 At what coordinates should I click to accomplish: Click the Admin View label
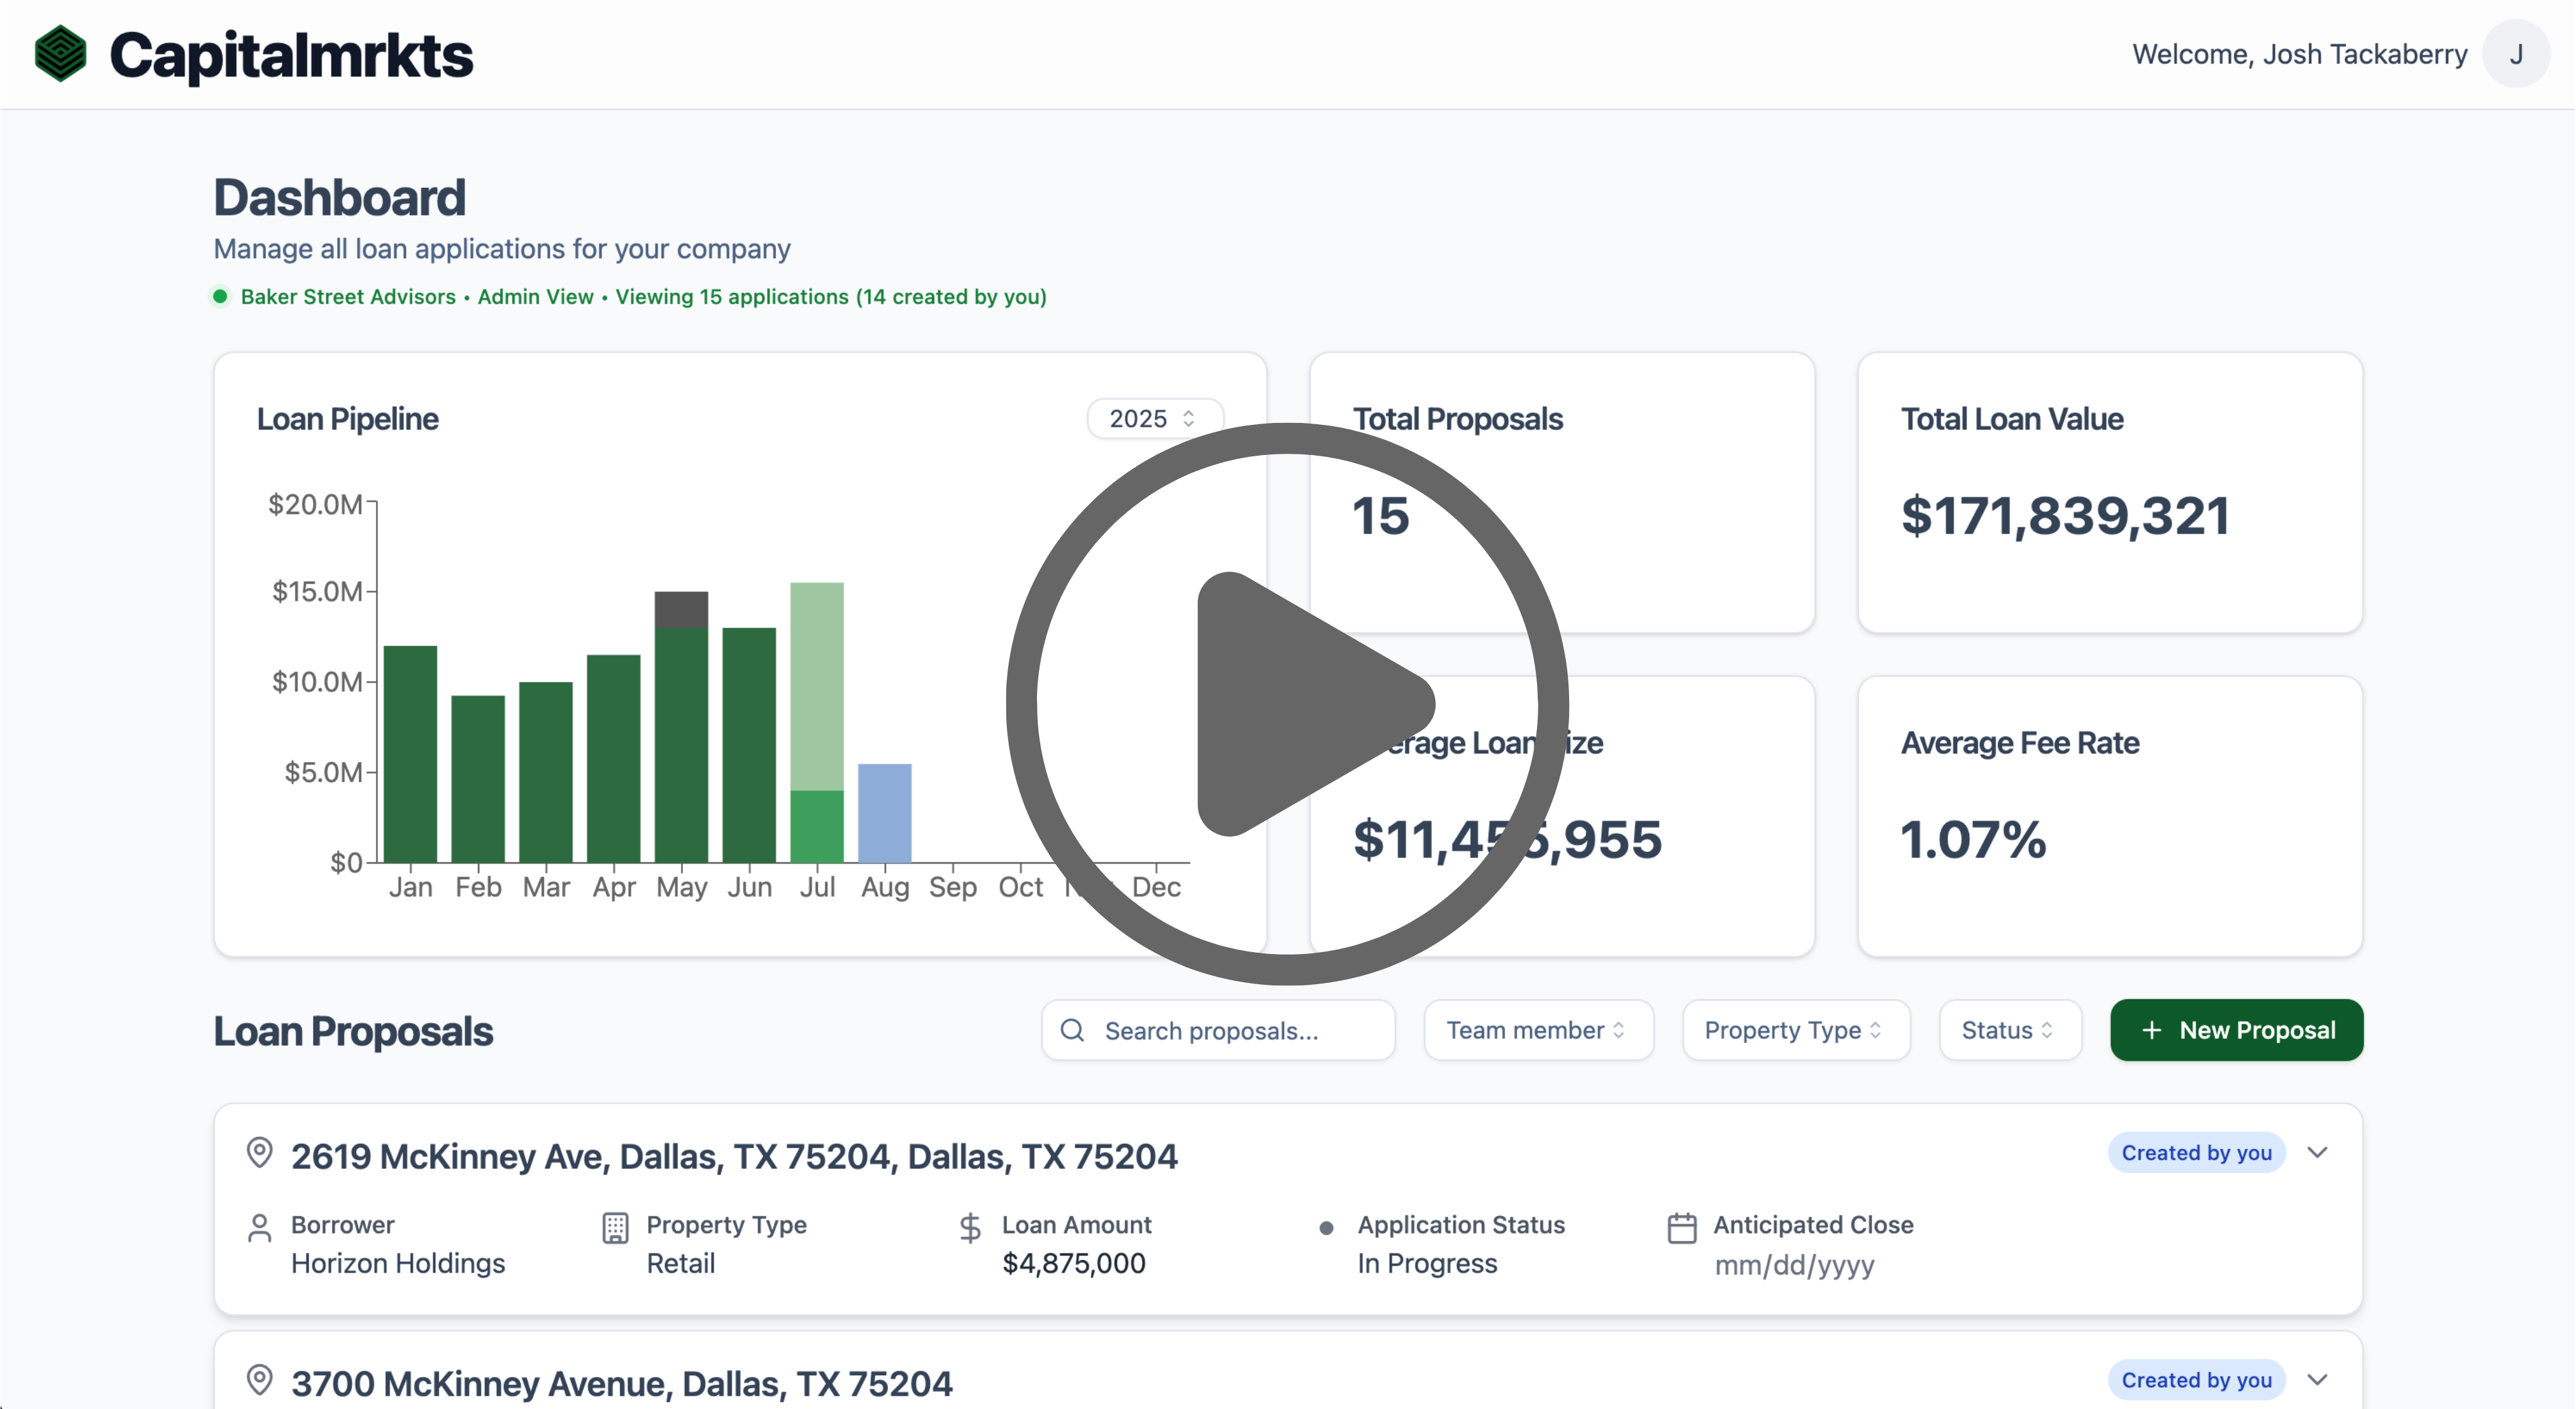tap(535, 297)
